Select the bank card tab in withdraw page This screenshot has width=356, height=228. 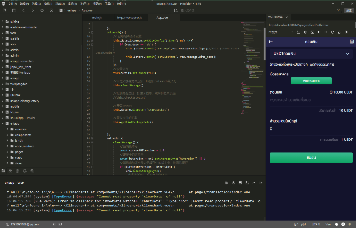point(322,65)
